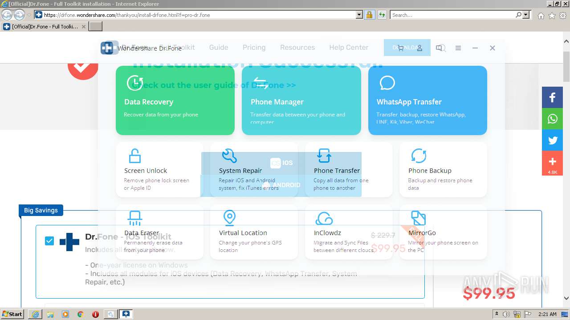This screenshot has width=570, height=320.
Task: Click the IE Home icon
Action: 541,16
